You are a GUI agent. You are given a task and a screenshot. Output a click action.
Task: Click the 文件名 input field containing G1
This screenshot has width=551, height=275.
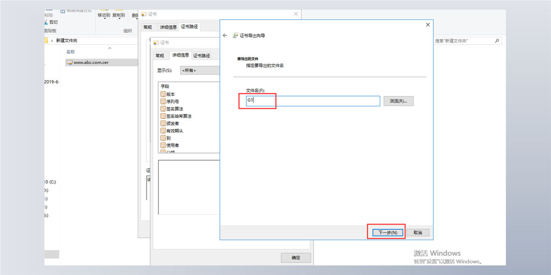click(313, 101)
